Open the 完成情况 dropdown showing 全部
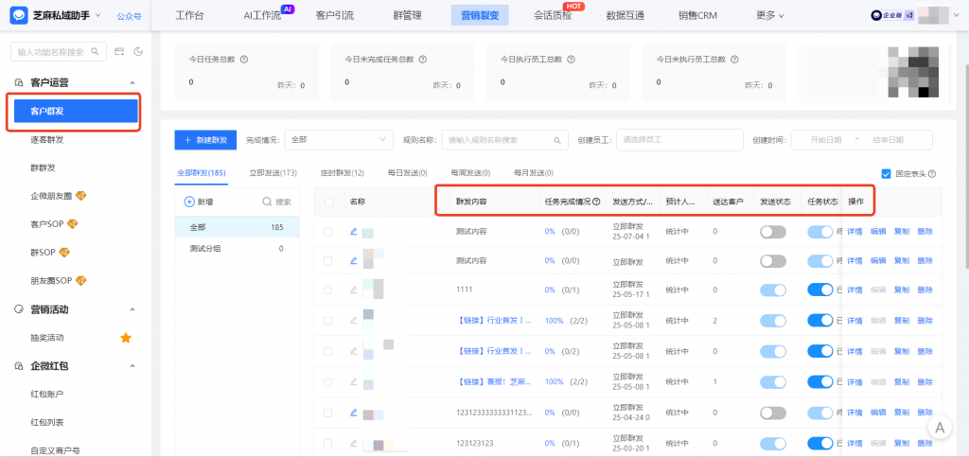 click(x=339, y=140)
